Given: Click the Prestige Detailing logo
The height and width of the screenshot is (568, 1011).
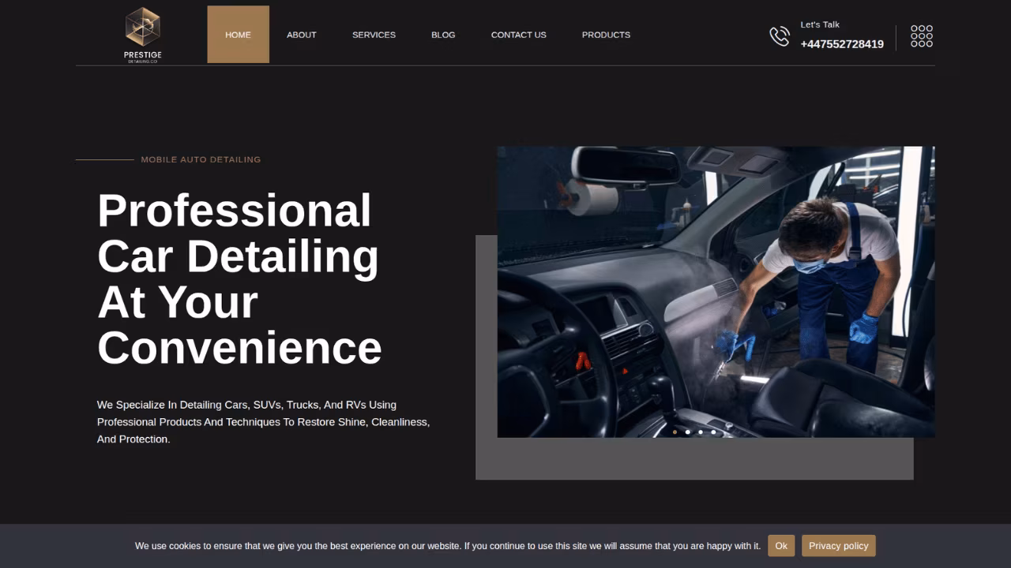Looking at the screenshot, I should (142, 33).
